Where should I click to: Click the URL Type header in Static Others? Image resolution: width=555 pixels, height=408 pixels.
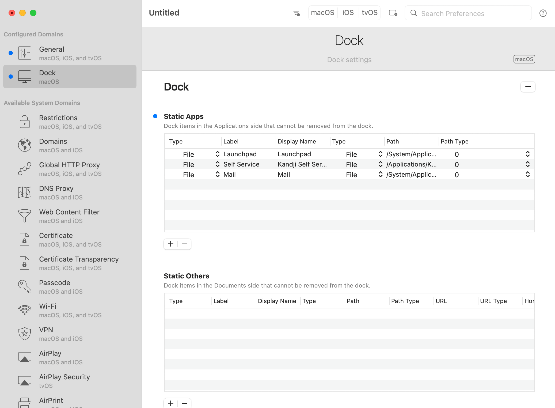[x=493, y=301]
